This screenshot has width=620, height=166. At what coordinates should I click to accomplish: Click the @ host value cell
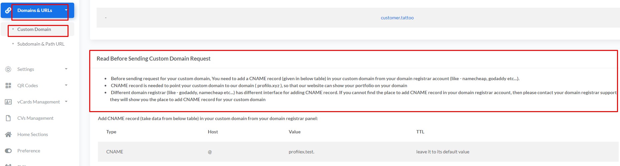(x=210, y=152)
